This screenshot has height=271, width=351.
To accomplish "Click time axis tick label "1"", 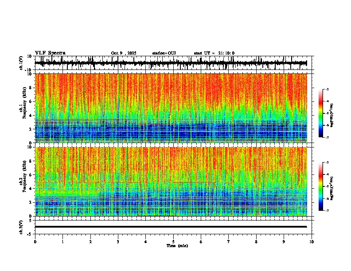I will pyautogui.click(x=62, y=242).
